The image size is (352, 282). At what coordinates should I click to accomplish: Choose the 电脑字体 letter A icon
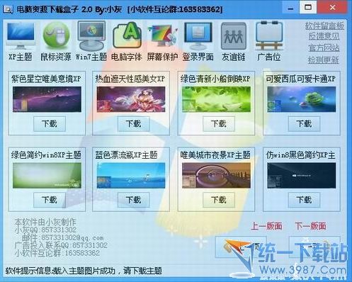[127, 35]
